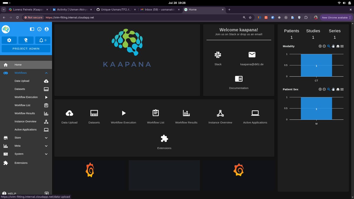Screen dimensions: 354x199
Task: Zoom in on the Patient Sex chart
Action: click(x=320, y=89)
